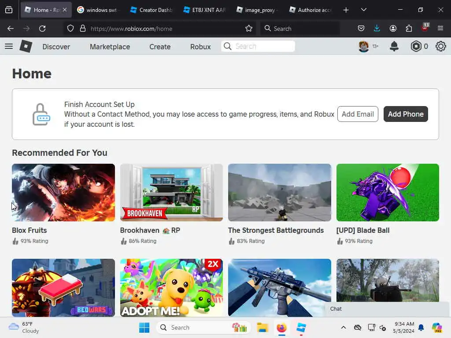Switch to ETBJ XNT AAR tab
The image size is (451, 338).
(205, 10)
